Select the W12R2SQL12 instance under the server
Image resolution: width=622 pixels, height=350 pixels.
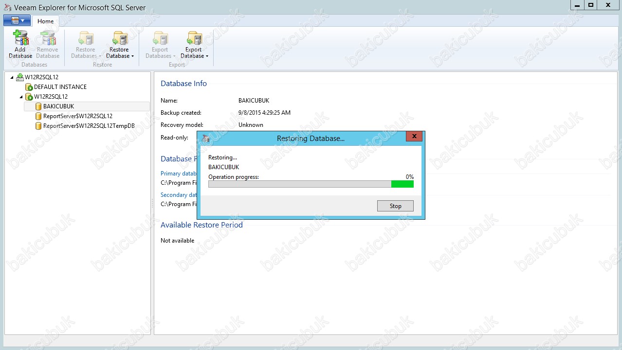(51, 96)
